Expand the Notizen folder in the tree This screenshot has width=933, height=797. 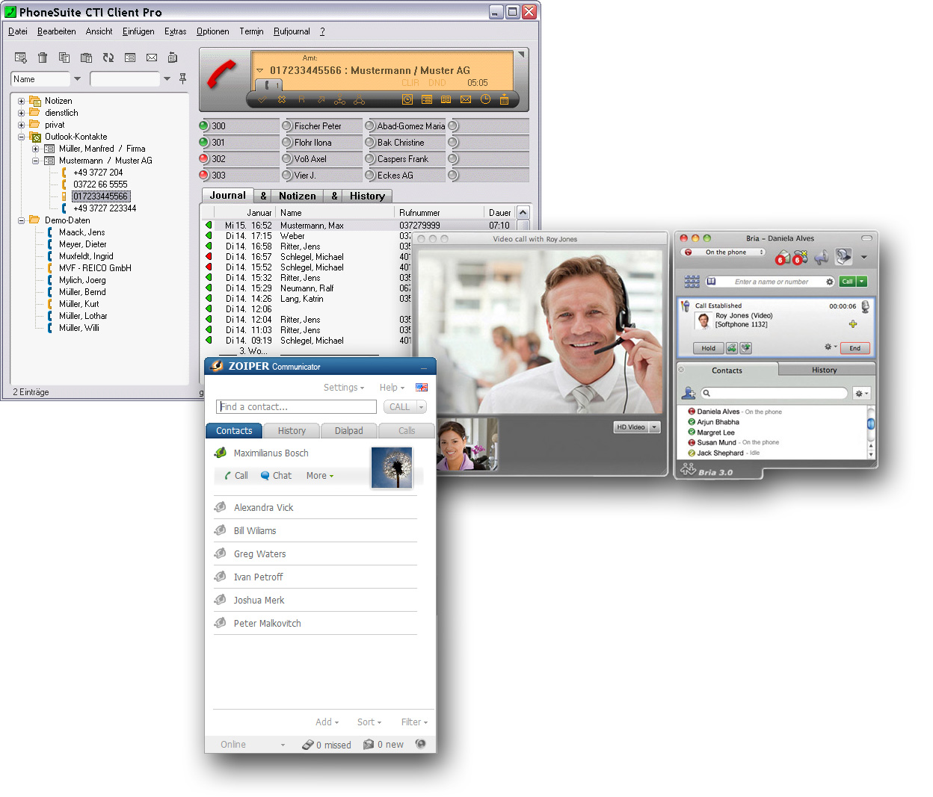21,101
